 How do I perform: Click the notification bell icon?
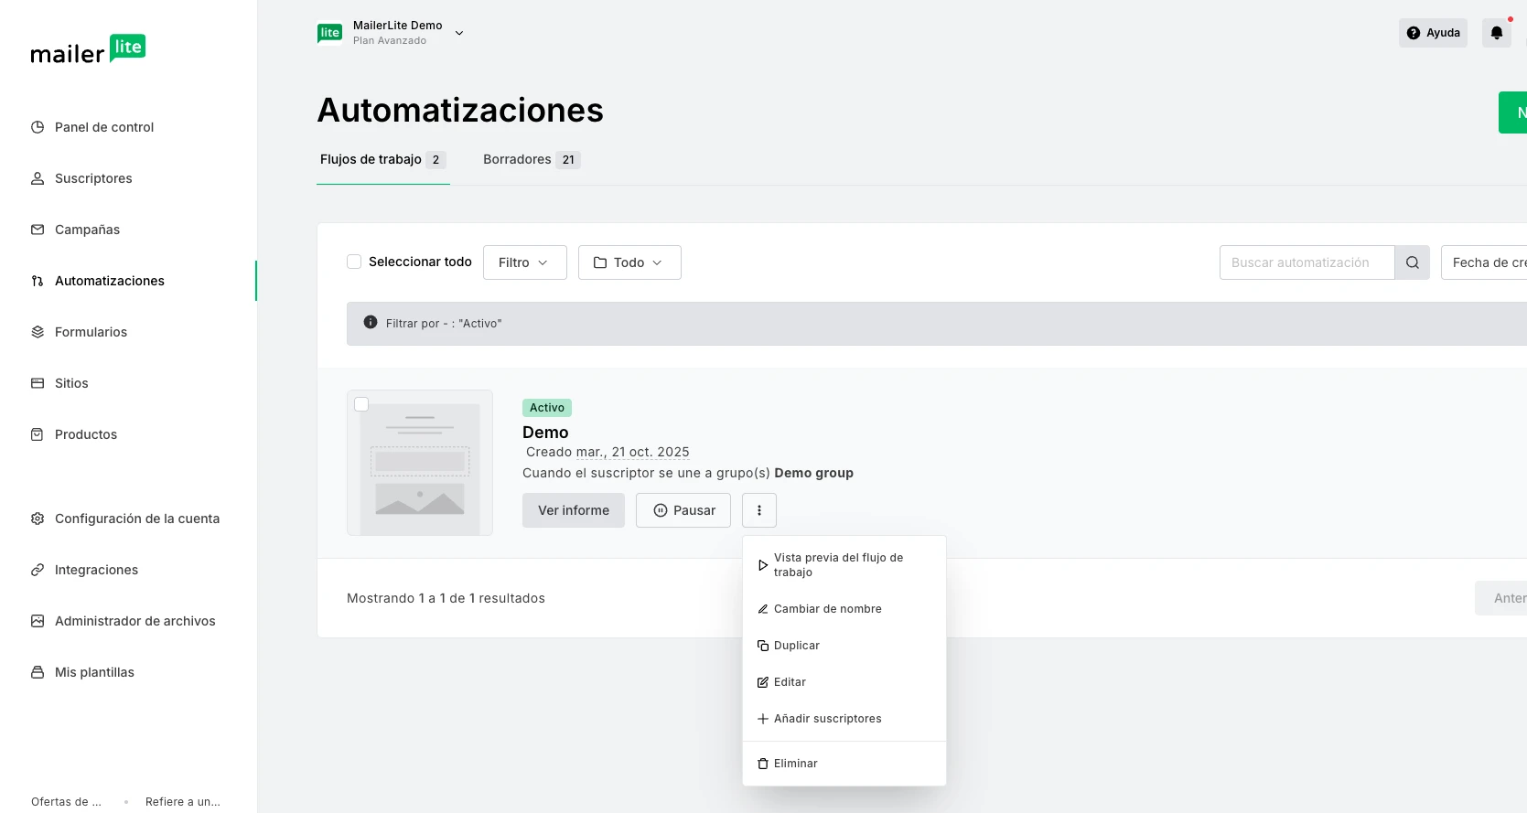coord(1496,33)
